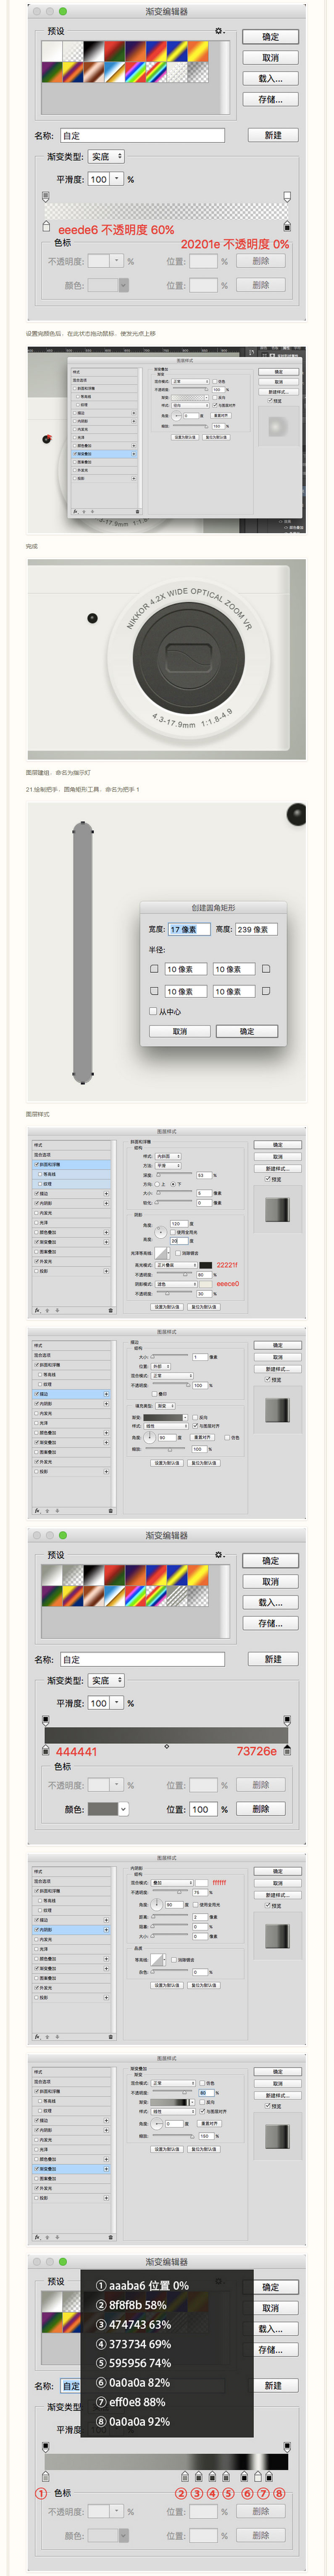Click 确定 in rounded rectangle dialog

point(247,1031)
